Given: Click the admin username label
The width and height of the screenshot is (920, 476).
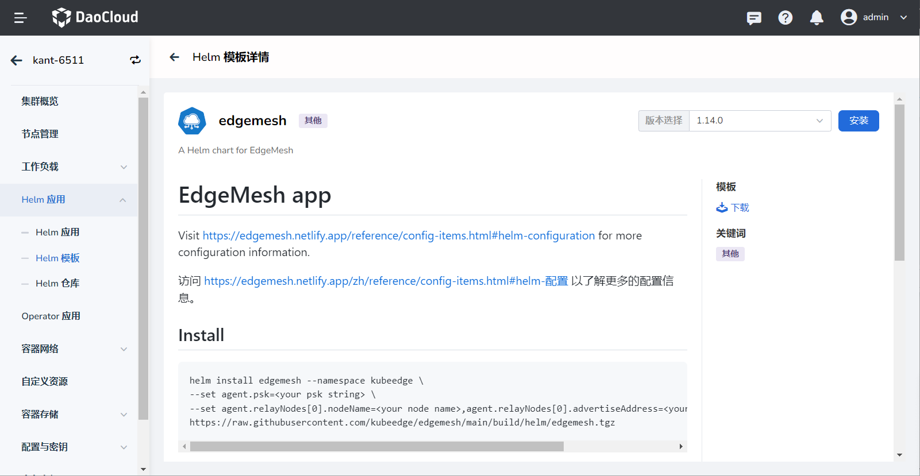Looking at the screenshot, I should (x=876, y=17).
